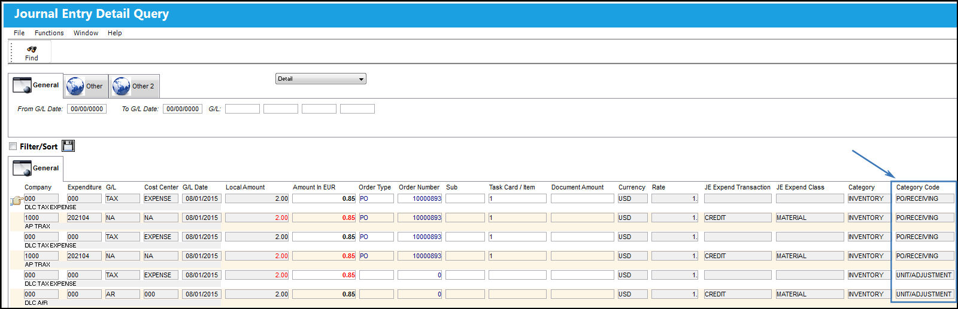This screenshot has height=309, width=958.
Task: Click PO/RECEIVING in first row
Action: pos(924,198)
